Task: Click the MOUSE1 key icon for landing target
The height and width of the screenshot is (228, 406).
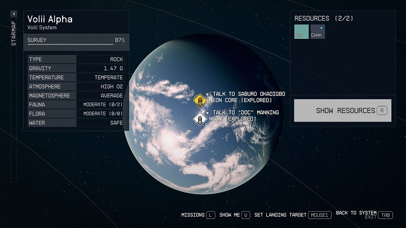Action: (x=319, y=215)
